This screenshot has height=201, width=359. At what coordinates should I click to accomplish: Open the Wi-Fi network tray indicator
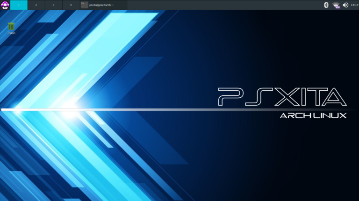point(336,5)
